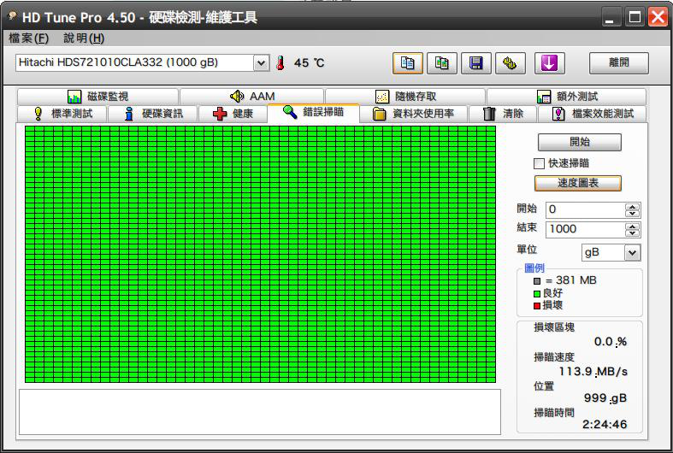
Task: Click the copy screenshot to clipboard icon
Action: [441, 63]
